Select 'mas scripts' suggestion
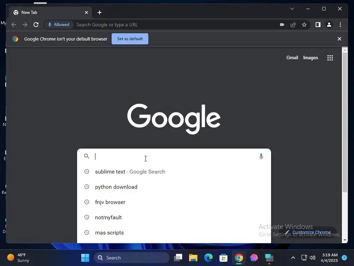The height and width of the screenshot is (266, 354). tap(174, 232)
